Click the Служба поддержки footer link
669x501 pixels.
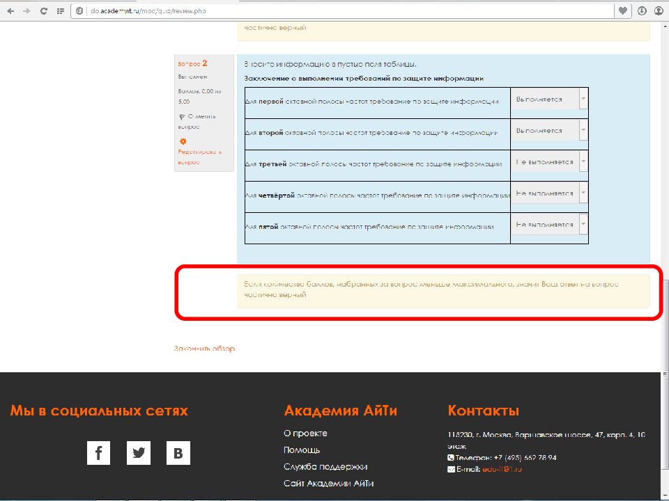(324, 466)
